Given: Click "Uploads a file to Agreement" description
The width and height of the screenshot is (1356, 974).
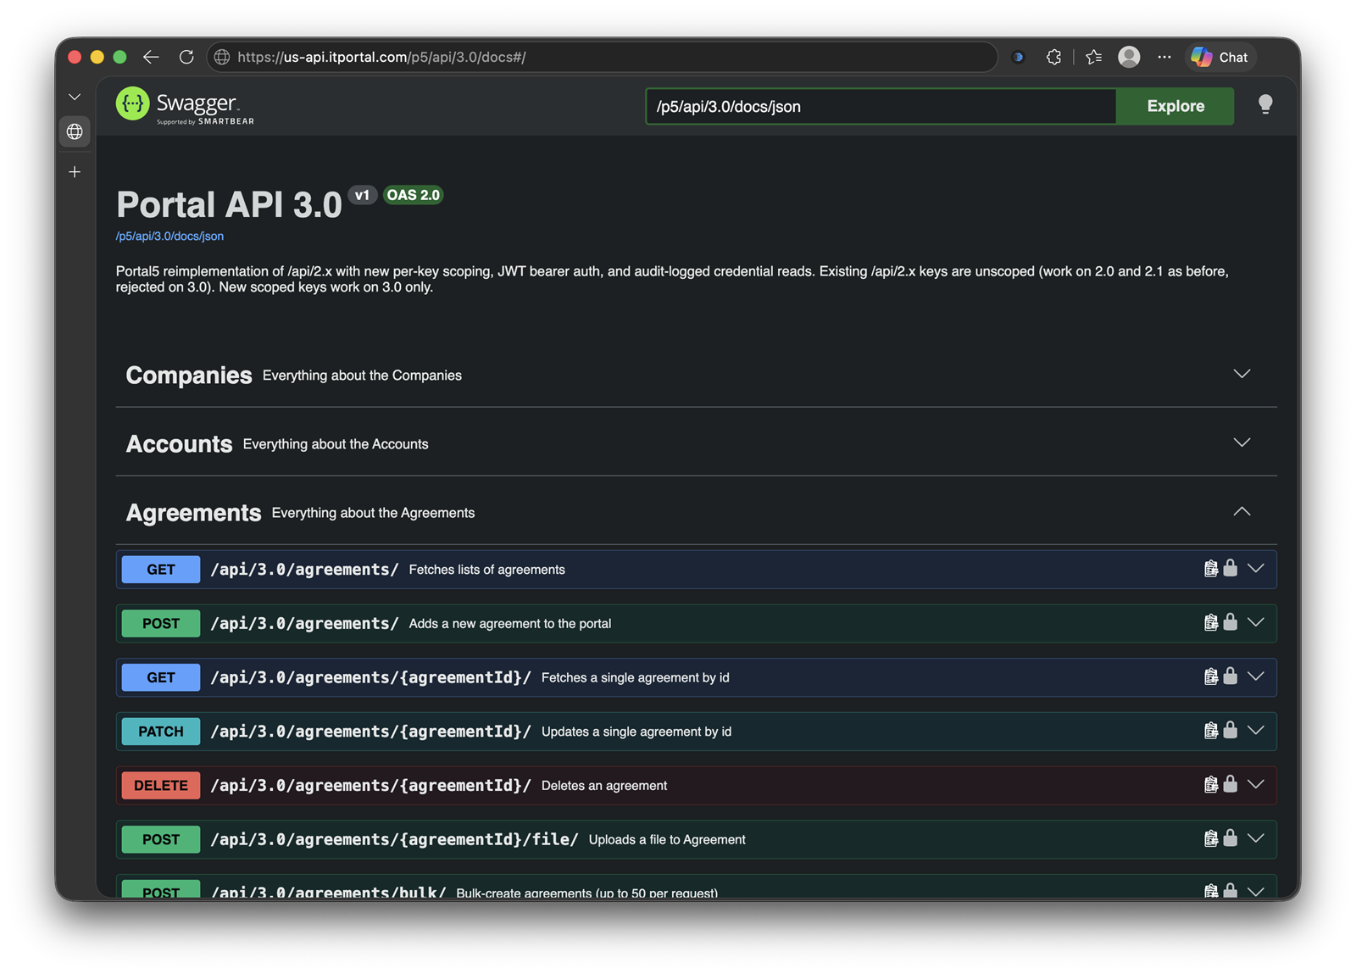Looking at the screenshot, I should point(667,839).
